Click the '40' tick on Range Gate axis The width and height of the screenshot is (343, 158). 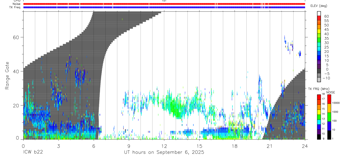tap(16, 71)
